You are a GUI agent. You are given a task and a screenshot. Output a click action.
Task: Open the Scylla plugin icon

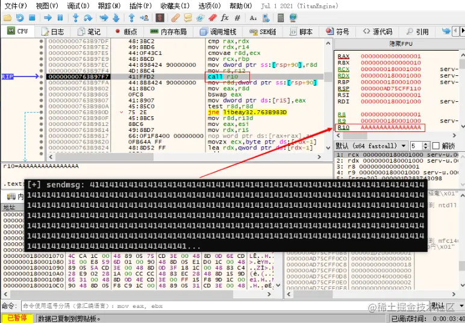point(160,18)
